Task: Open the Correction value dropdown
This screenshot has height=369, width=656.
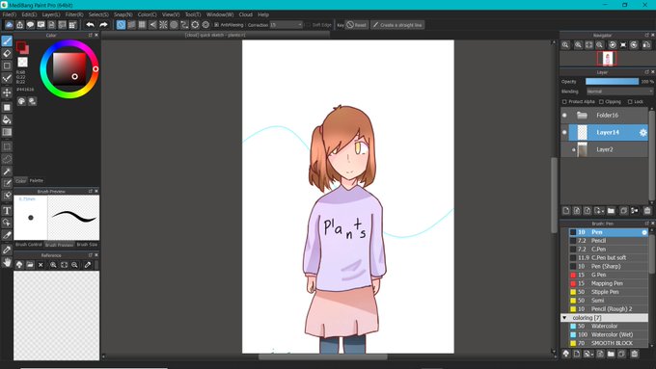Action: (x=287, y=25)
